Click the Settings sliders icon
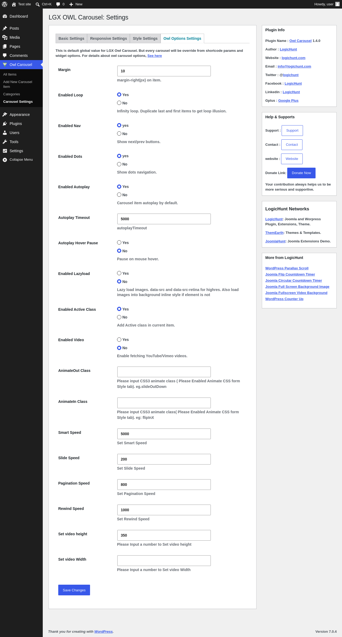The height and width of the screenshot is (637, 342). 5,151
